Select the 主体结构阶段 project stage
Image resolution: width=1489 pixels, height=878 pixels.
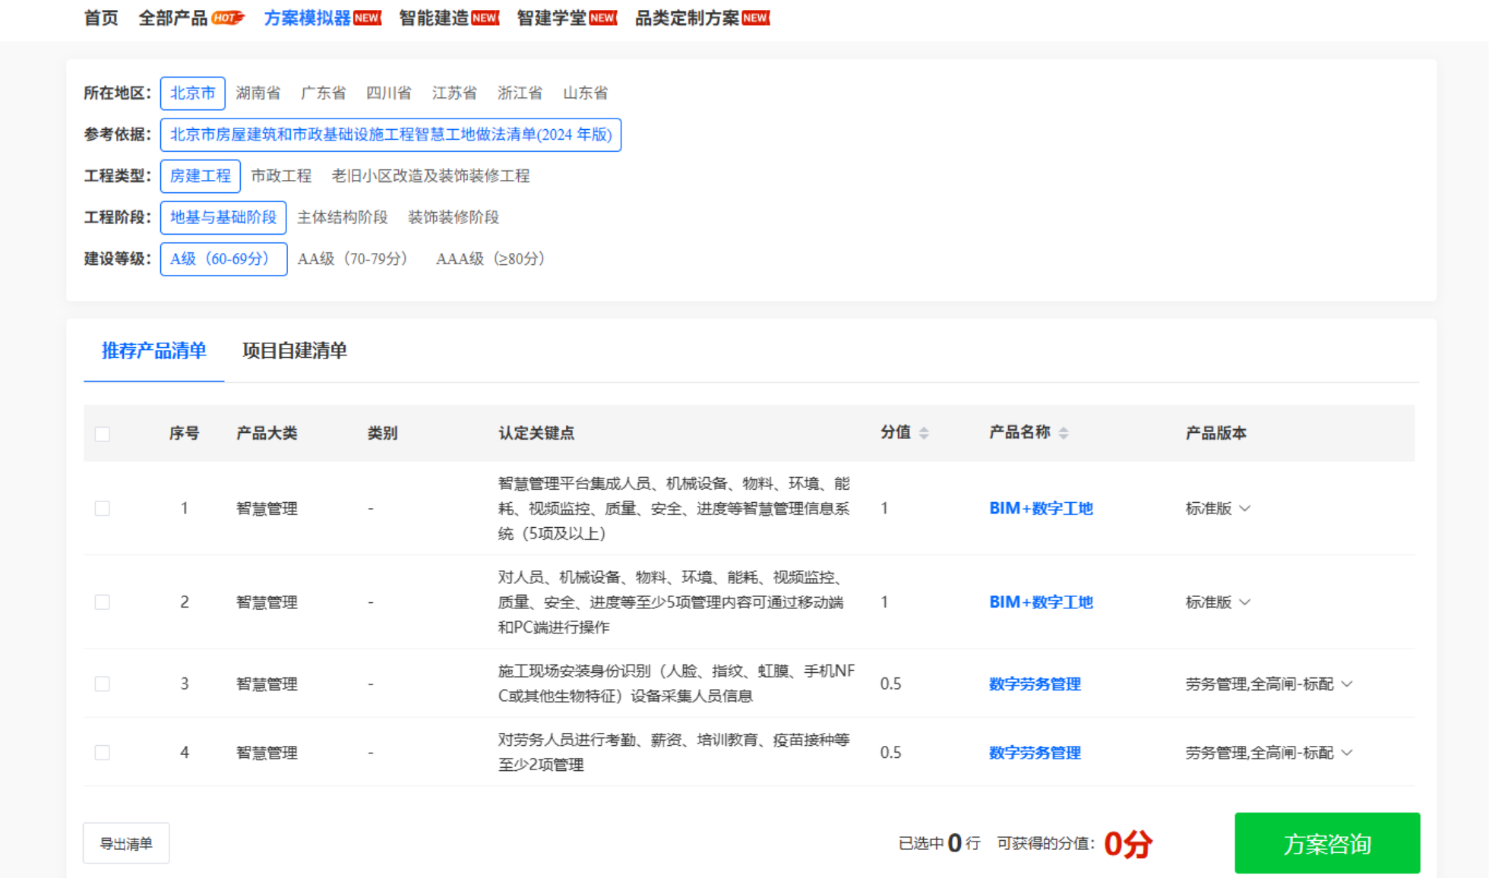342,217
